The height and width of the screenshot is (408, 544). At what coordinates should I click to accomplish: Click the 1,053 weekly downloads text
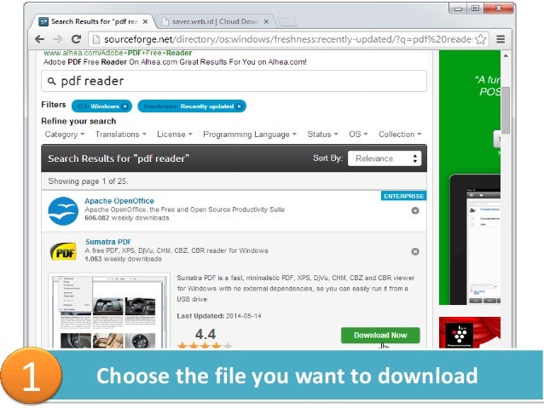pyautogui.click(x=123, y=259)
